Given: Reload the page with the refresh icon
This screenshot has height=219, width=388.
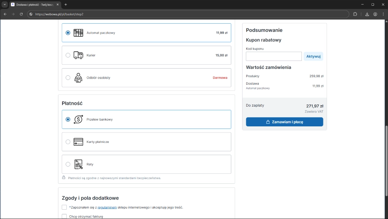Looking at the screenshot, I should point(21,14).
